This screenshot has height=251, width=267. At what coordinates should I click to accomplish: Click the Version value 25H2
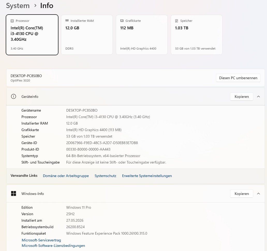[x=70, y=214]
